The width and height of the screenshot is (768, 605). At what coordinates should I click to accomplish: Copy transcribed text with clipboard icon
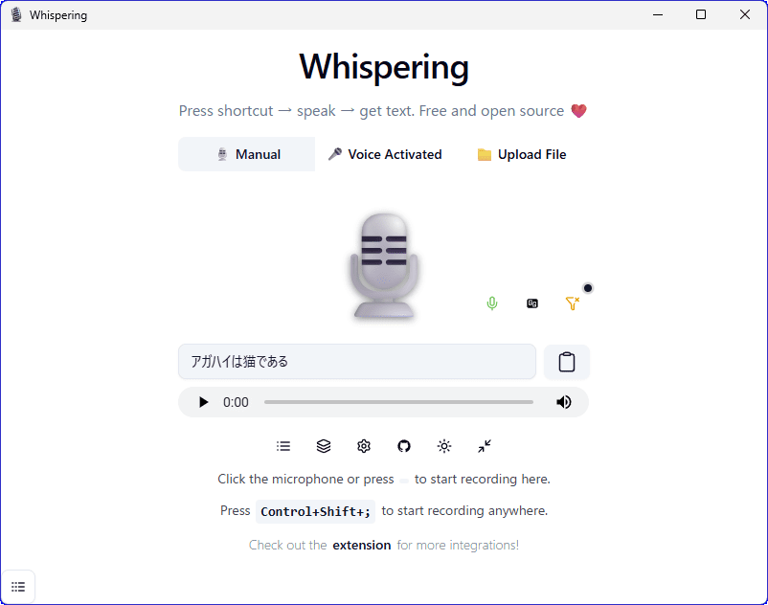[567, 362]
